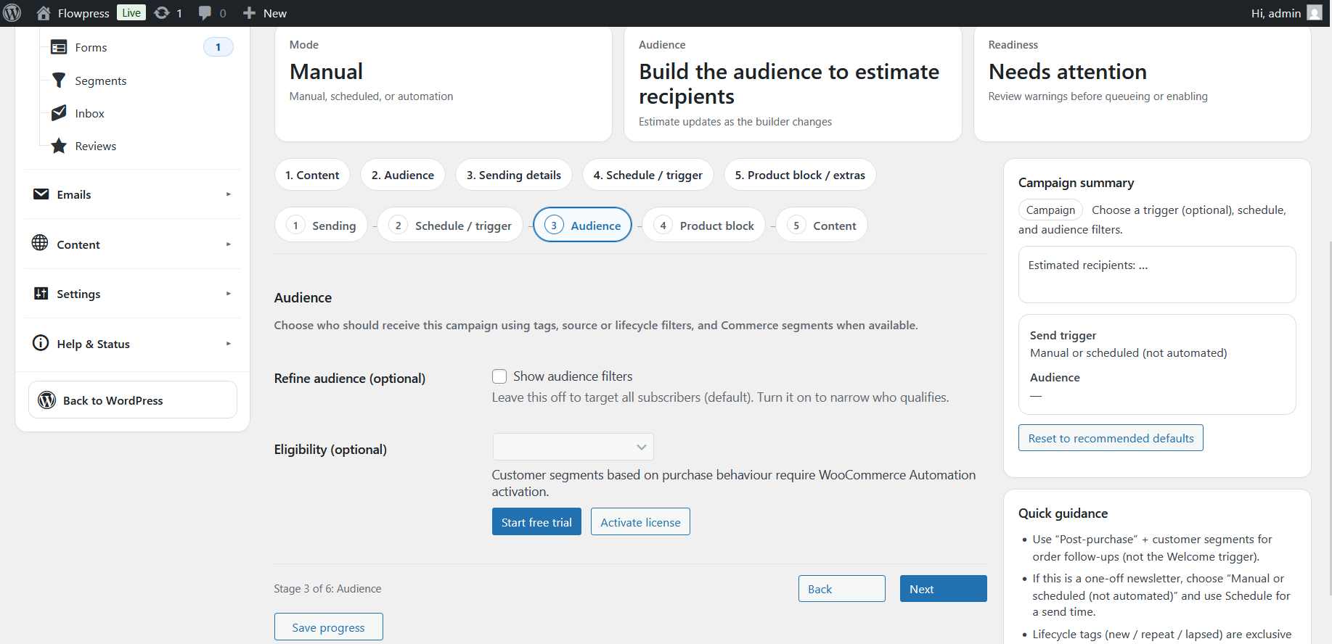Click the Forms sidebar icon
The width and height of the screenshot is (1332, 644).
[x=59, y=47]
